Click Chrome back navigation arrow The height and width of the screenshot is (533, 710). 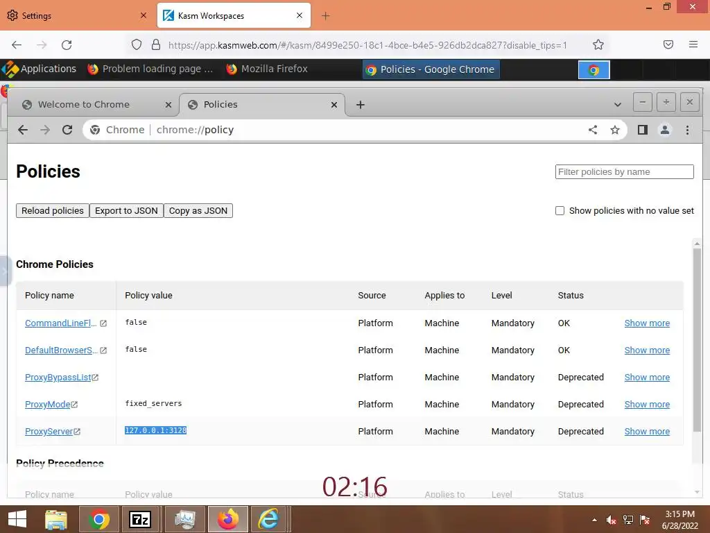coord(23,130)
